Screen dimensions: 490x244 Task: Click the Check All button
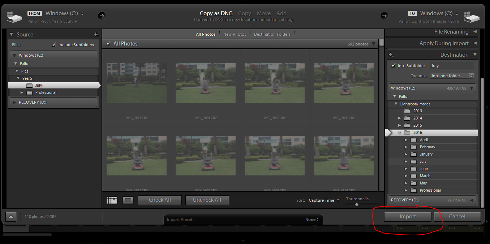click(160, 200)
